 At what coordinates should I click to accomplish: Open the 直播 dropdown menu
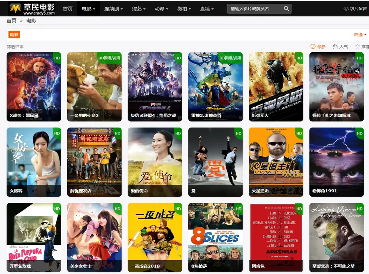click(x=207, y=9)
